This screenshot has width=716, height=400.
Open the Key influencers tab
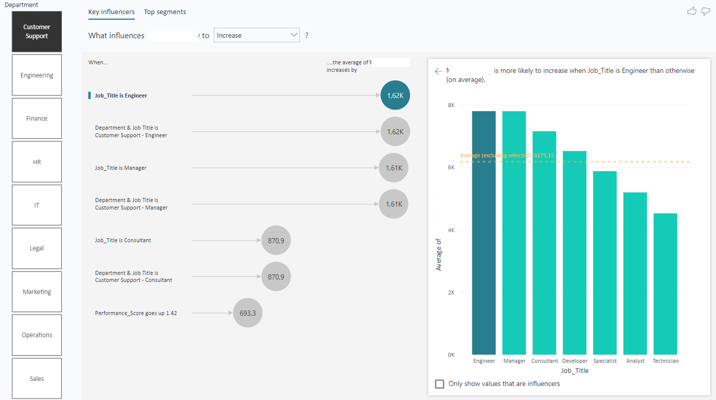click(x=112, y=12)
